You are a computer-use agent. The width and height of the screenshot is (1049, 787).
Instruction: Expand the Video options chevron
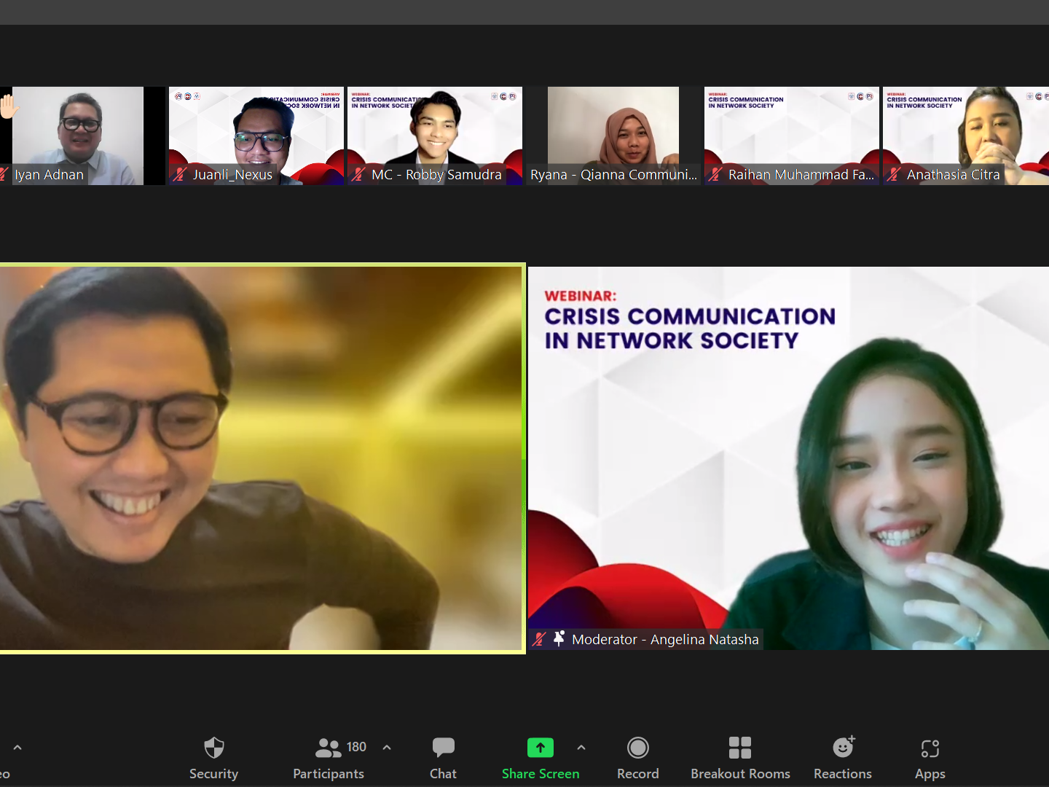[16, 747]
